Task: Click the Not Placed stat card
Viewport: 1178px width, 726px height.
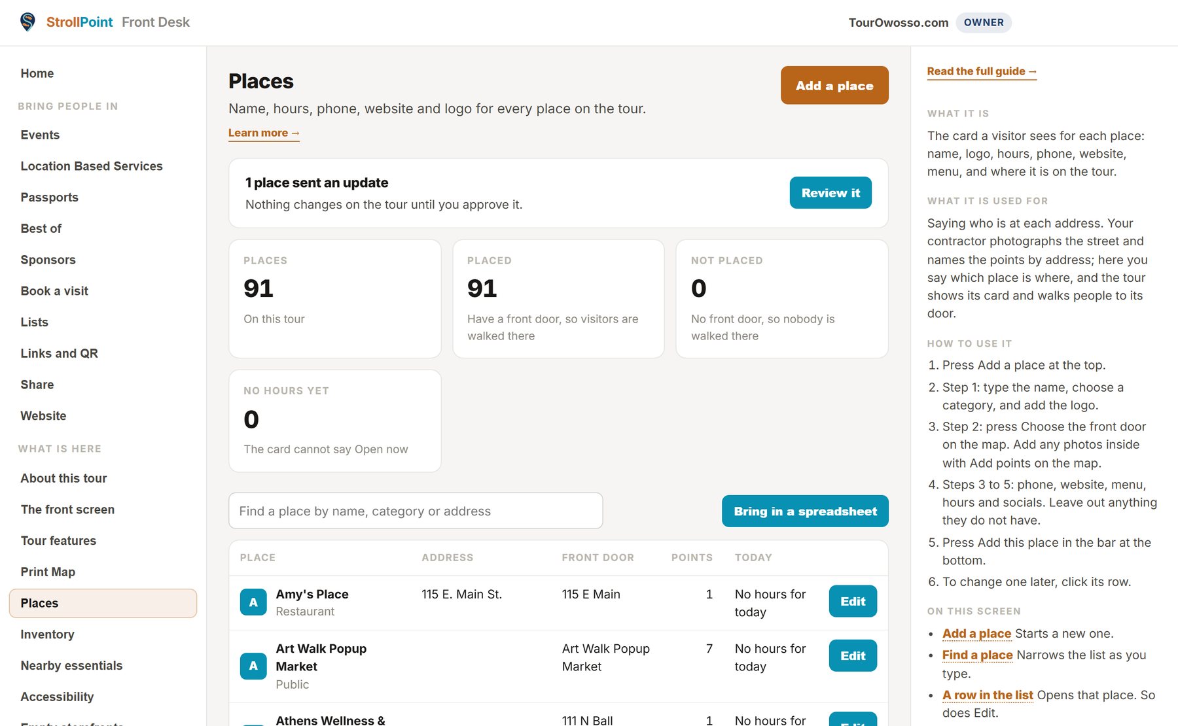Action: click(781, 299)
